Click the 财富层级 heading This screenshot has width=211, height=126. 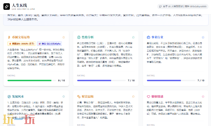[88, 97]
